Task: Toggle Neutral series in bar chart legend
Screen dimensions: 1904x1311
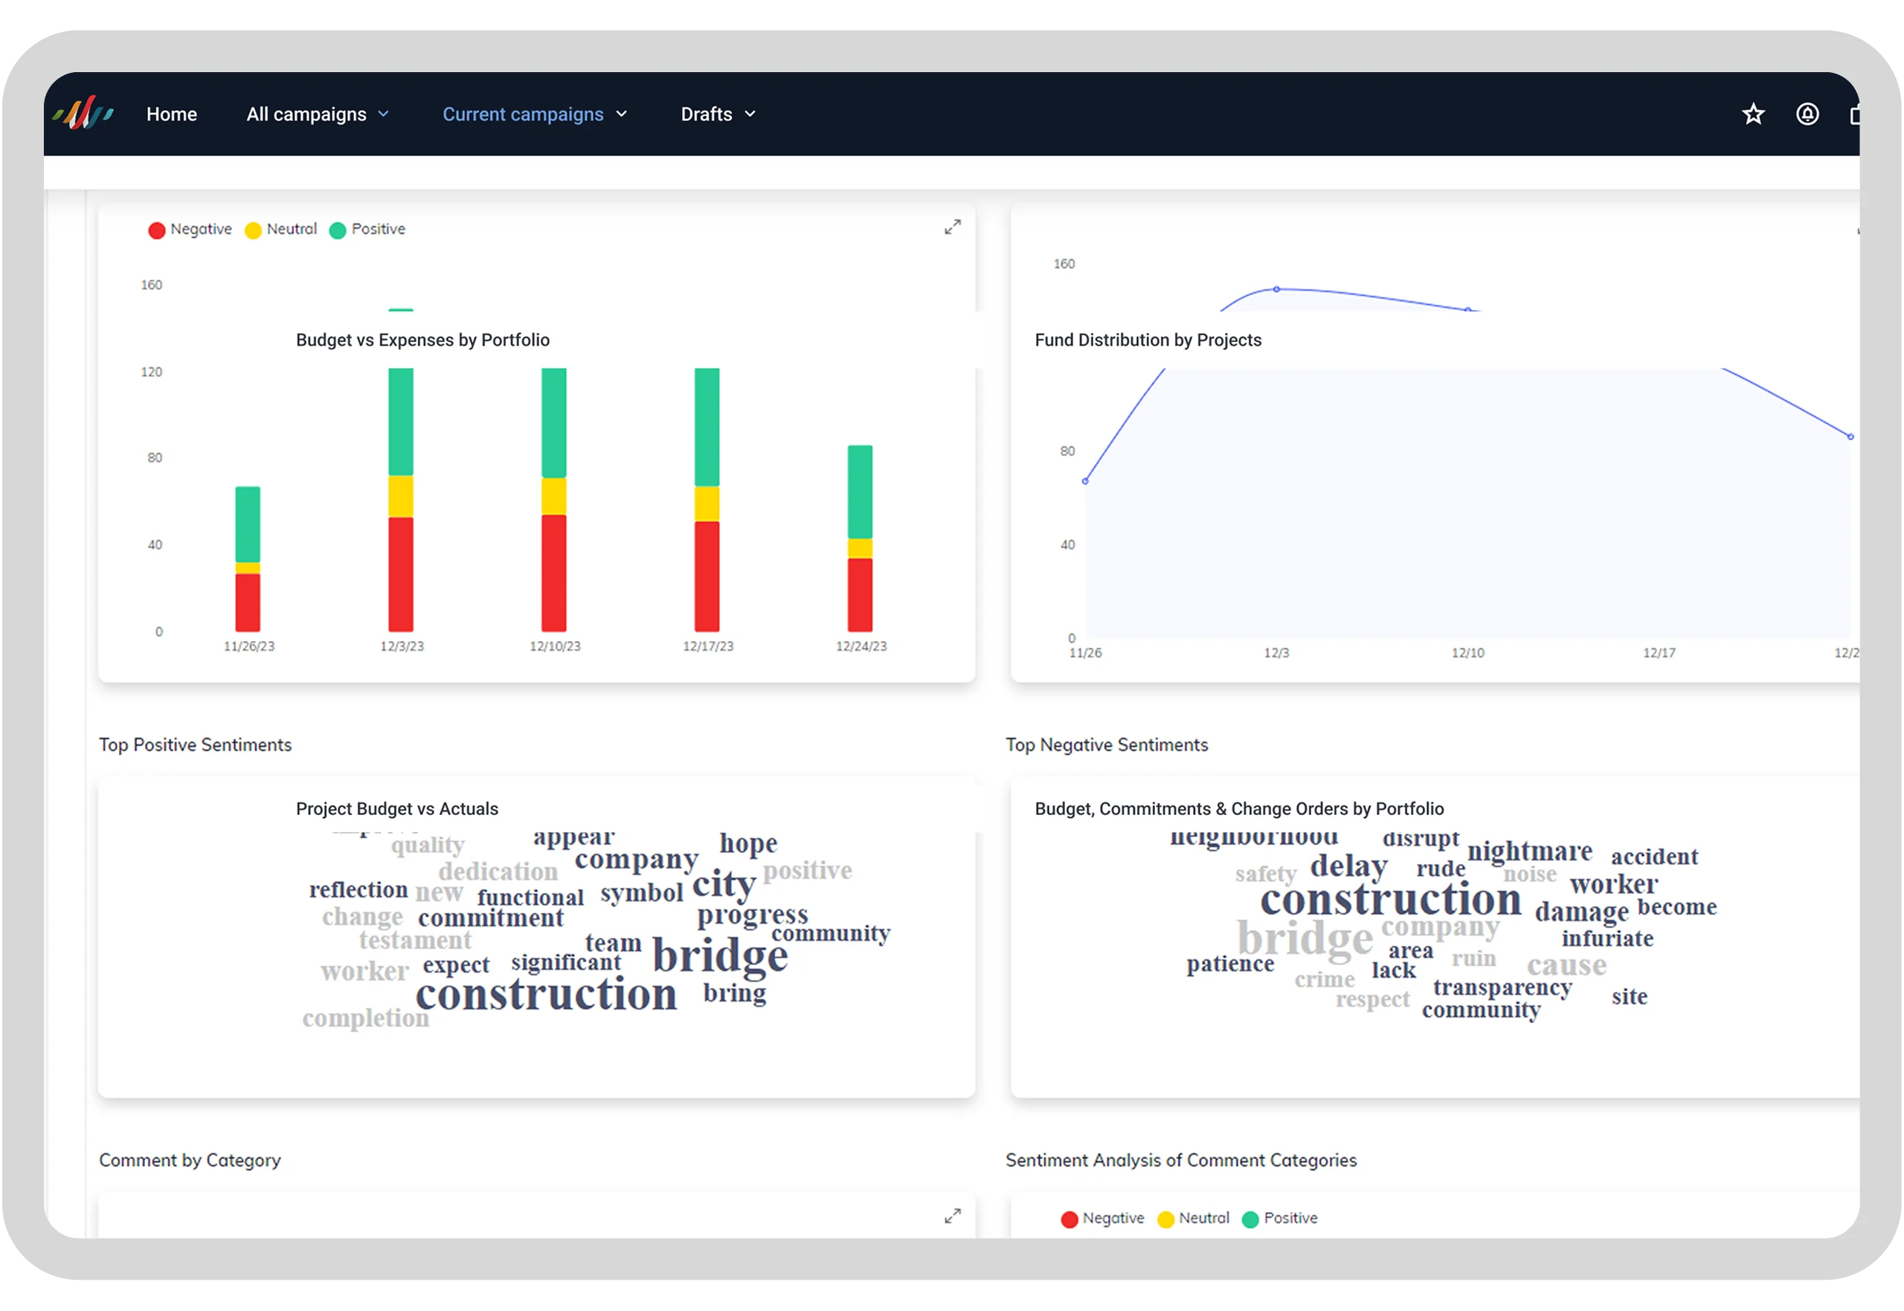Action: [281, 229]
